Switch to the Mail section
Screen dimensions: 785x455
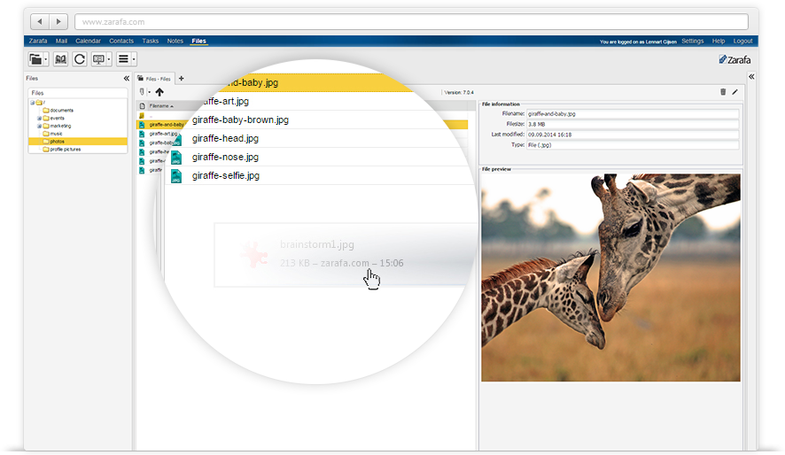pyautogui.click(x=62, y=41)
